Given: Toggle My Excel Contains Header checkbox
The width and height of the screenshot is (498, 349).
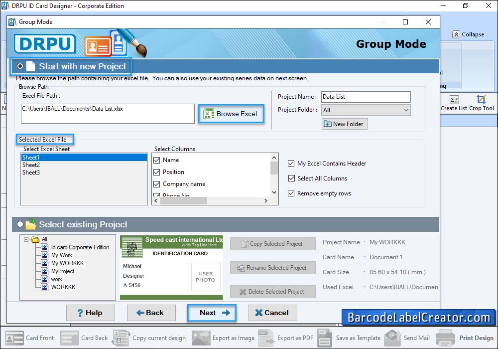Looking at the screenshot, I should coord(291,164).
